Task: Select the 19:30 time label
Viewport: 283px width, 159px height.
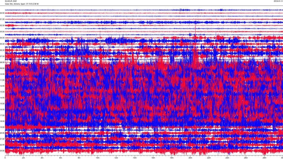Action: pos(2,127)
